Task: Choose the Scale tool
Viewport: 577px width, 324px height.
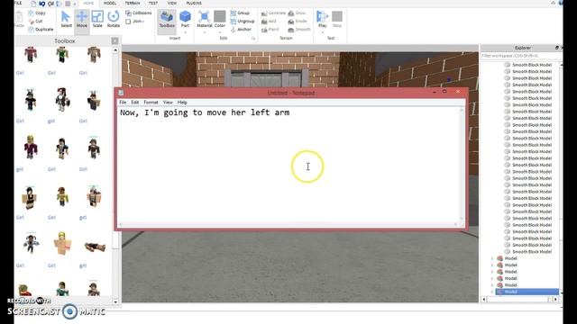Action: [97, 19]
